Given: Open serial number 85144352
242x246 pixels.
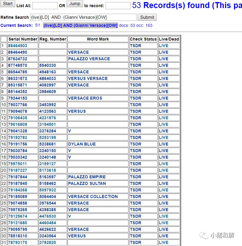Looking at the screenshot, I should (18, 92).
